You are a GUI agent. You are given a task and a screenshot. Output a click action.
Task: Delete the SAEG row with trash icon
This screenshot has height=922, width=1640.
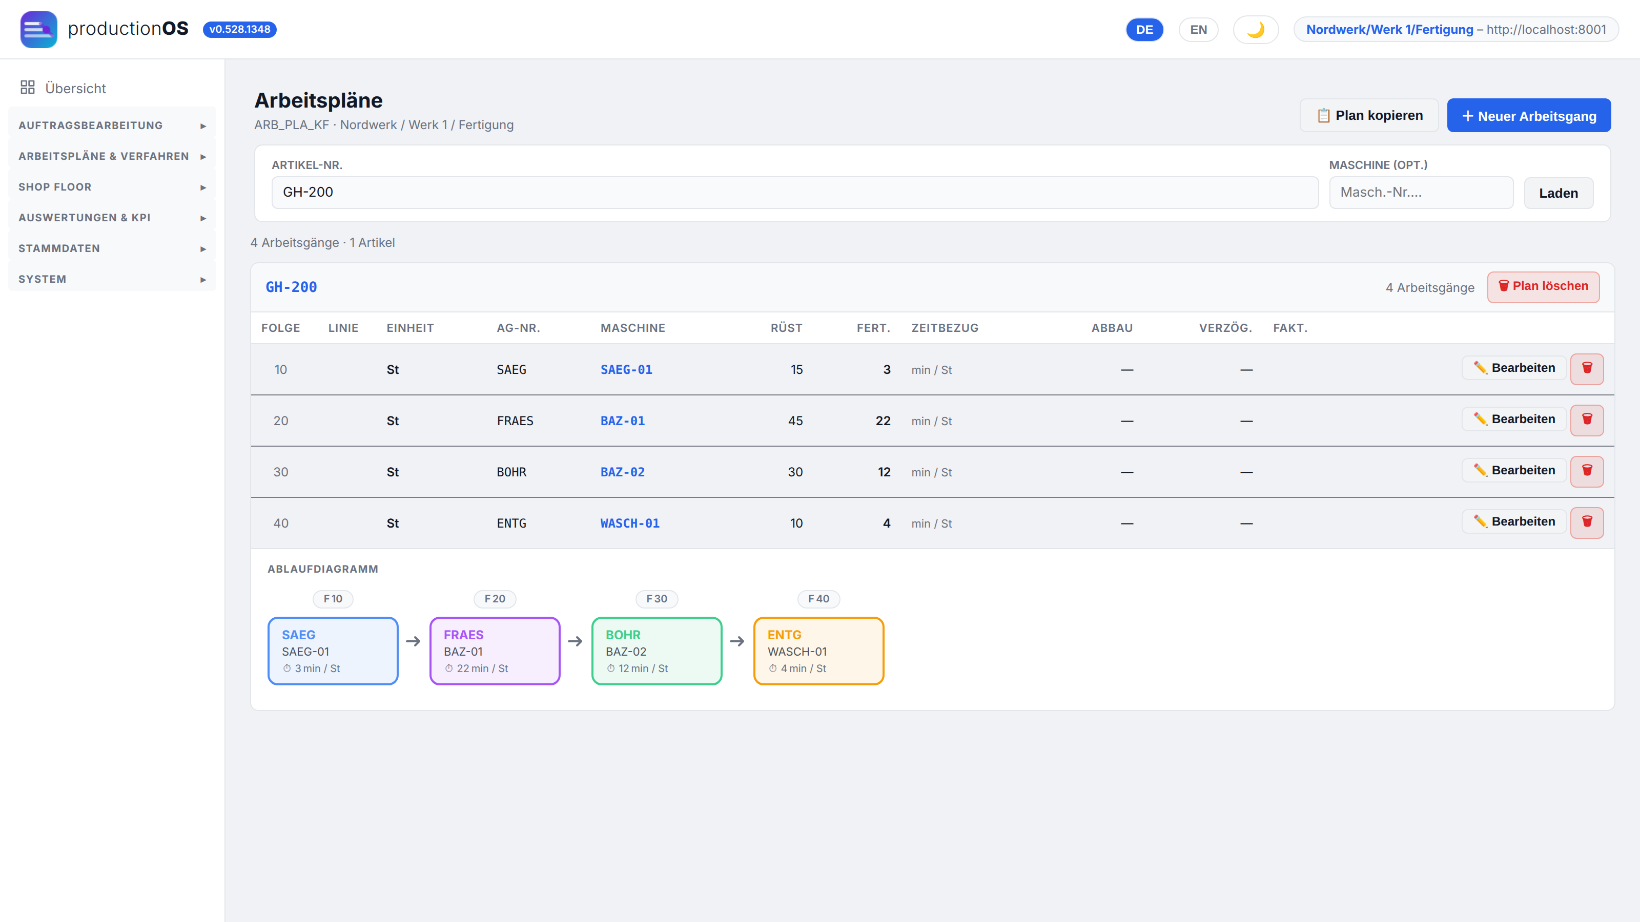tap(1587, 368)
